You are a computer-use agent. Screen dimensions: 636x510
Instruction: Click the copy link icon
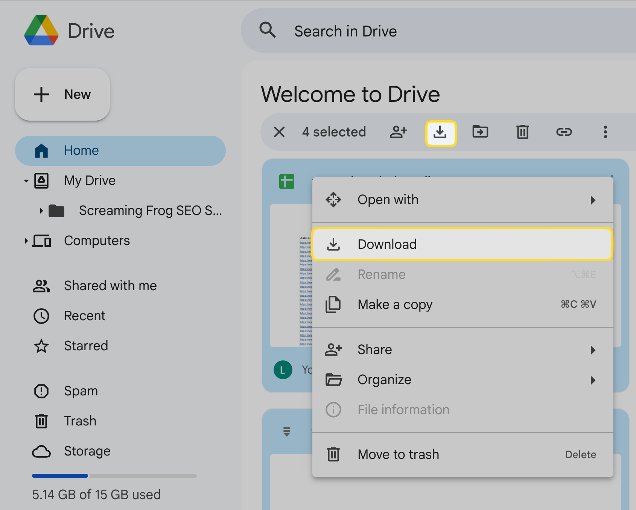pos(564,132)
